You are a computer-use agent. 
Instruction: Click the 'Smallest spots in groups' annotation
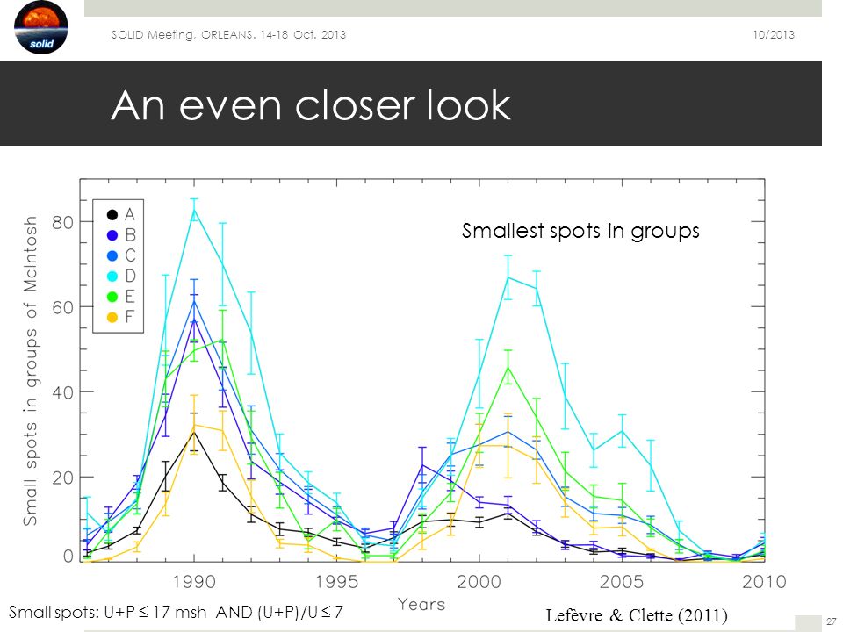tap(580, 231)
